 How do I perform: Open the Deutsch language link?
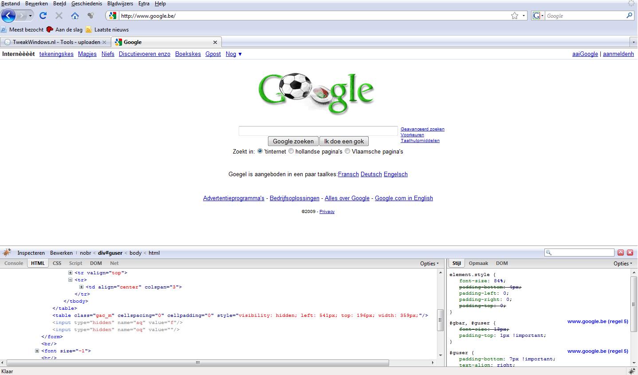point(371,174)
